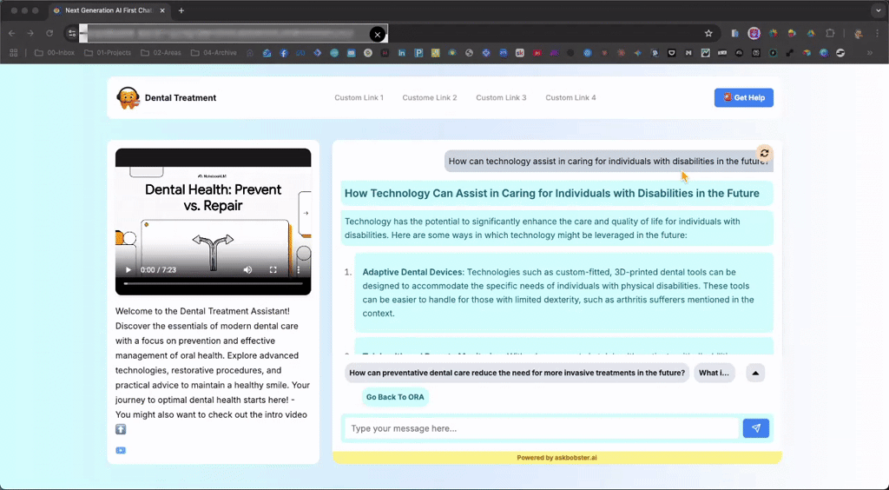Open the Notion N bookmark icon
The width and height of the screenshot is (889, 490).
point(688,53)
